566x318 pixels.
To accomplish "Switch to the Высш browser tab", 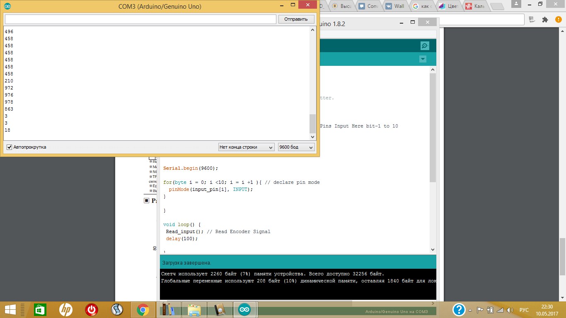I will click(x=341, y=6).
